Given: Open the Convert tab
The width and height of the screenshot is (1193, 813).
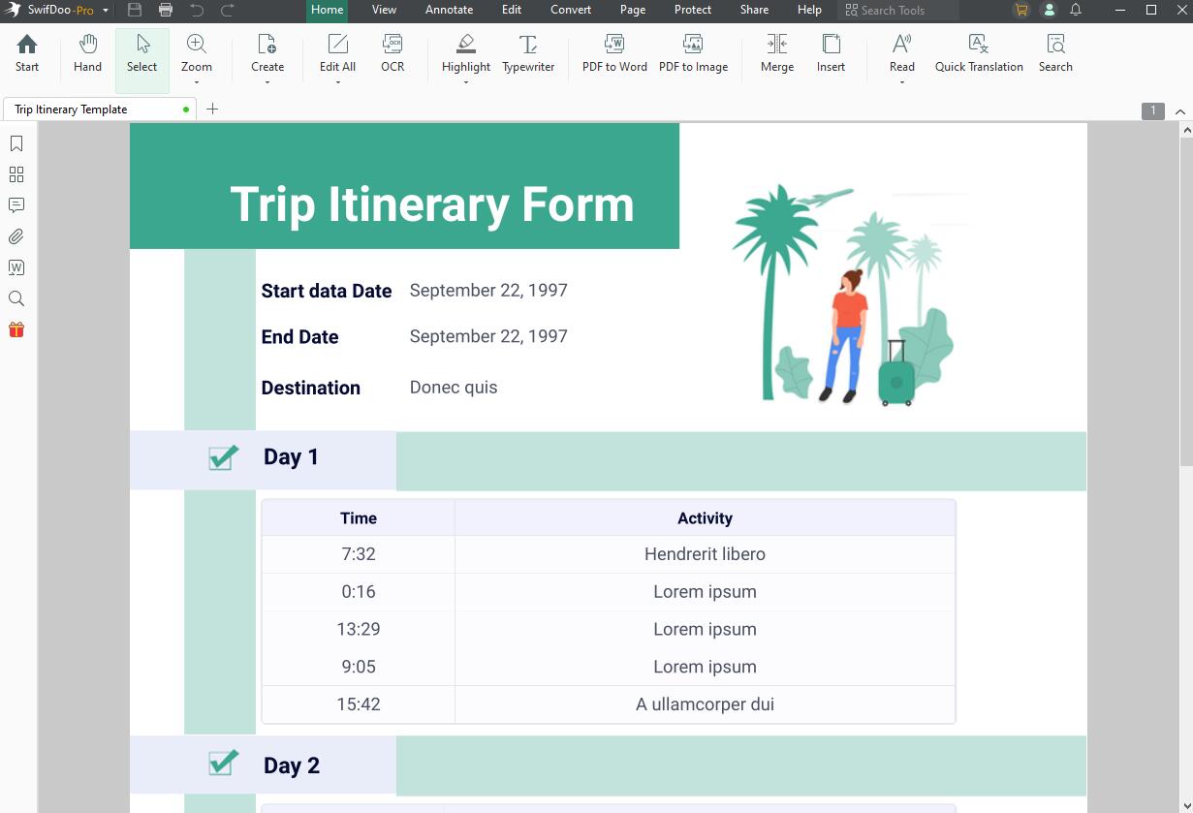Looking at the screenshot, I should click(571, 10).
